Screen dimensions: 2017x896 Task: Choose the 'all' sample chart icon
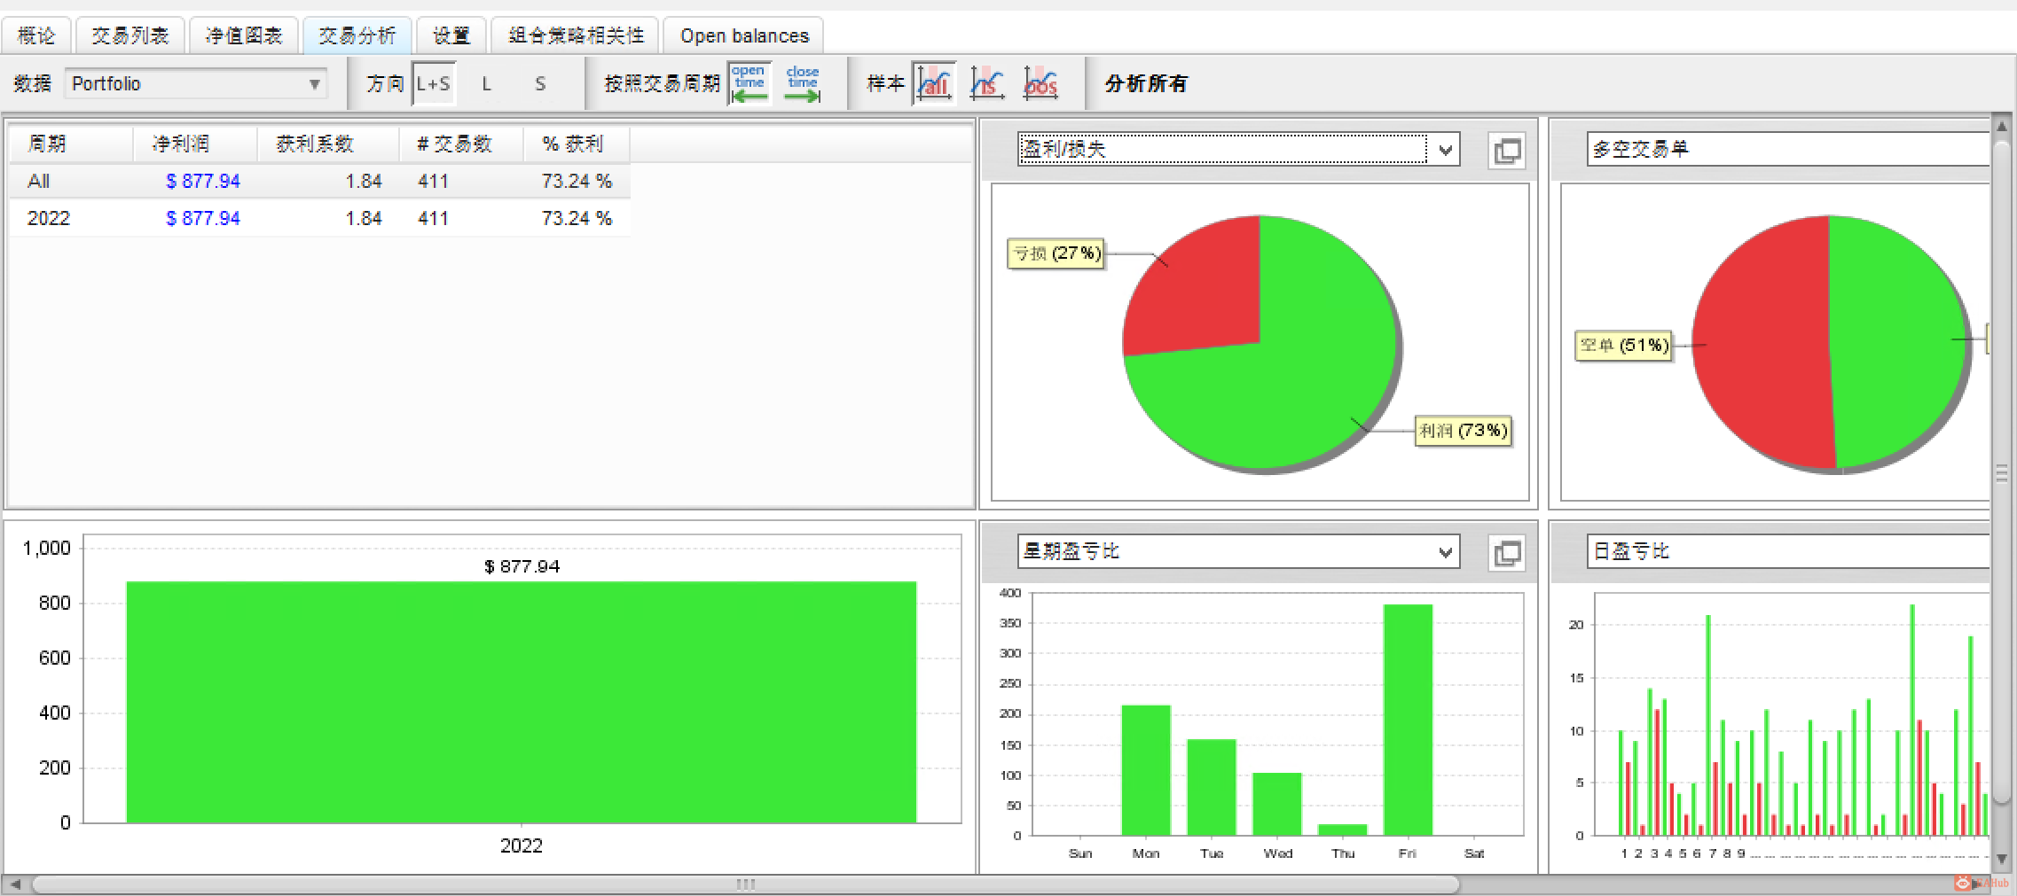tap(934, 83)
